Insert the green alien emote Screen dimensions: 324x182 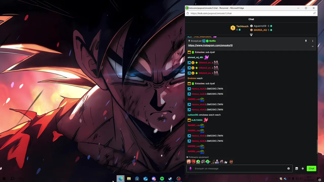(x=198, y=162)
